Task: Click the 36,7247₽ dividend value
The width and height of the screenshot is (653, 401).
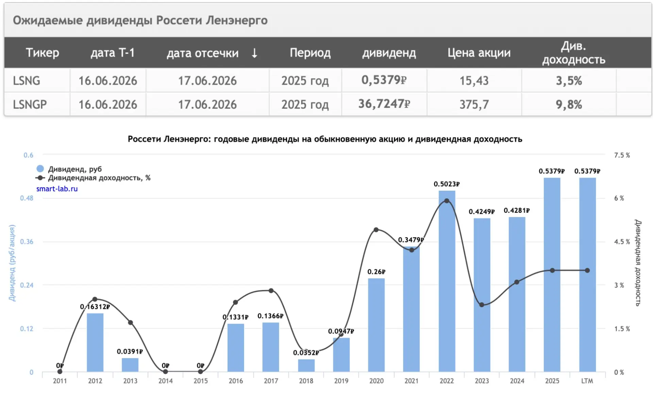Action: click(x=384, y=104)
